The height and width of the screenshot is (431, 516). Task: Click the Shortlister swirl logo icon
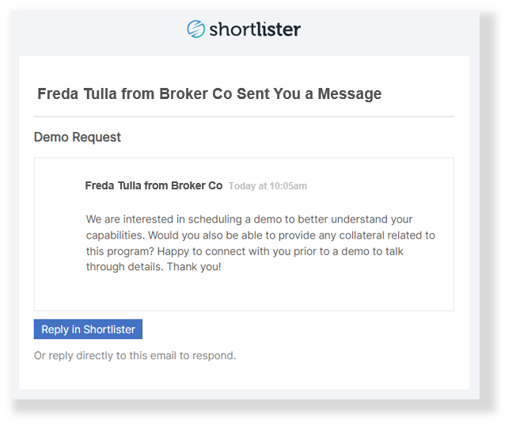195,29
